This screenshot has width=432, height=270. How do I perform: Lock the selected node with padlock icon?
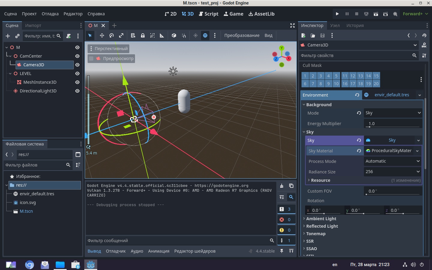tap(143, 35)
